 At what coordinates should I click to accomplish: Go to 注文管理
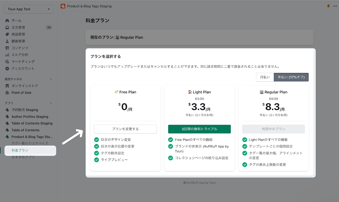tap(18, 28)
